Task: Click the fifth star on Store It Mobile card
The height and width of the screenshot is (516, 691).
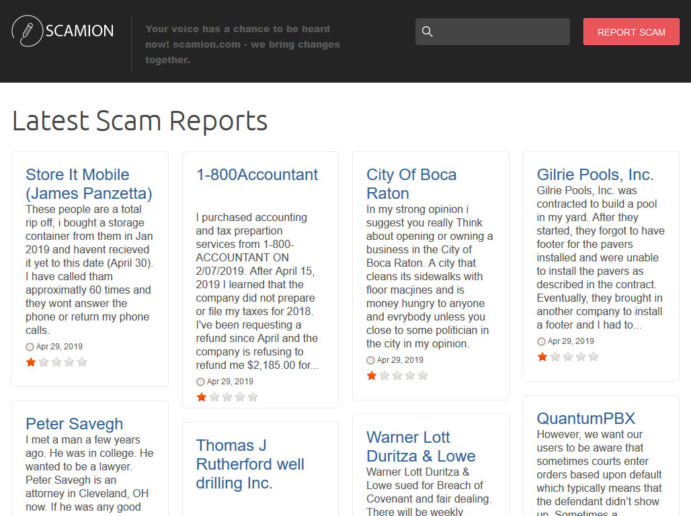Action: [82, 362]
